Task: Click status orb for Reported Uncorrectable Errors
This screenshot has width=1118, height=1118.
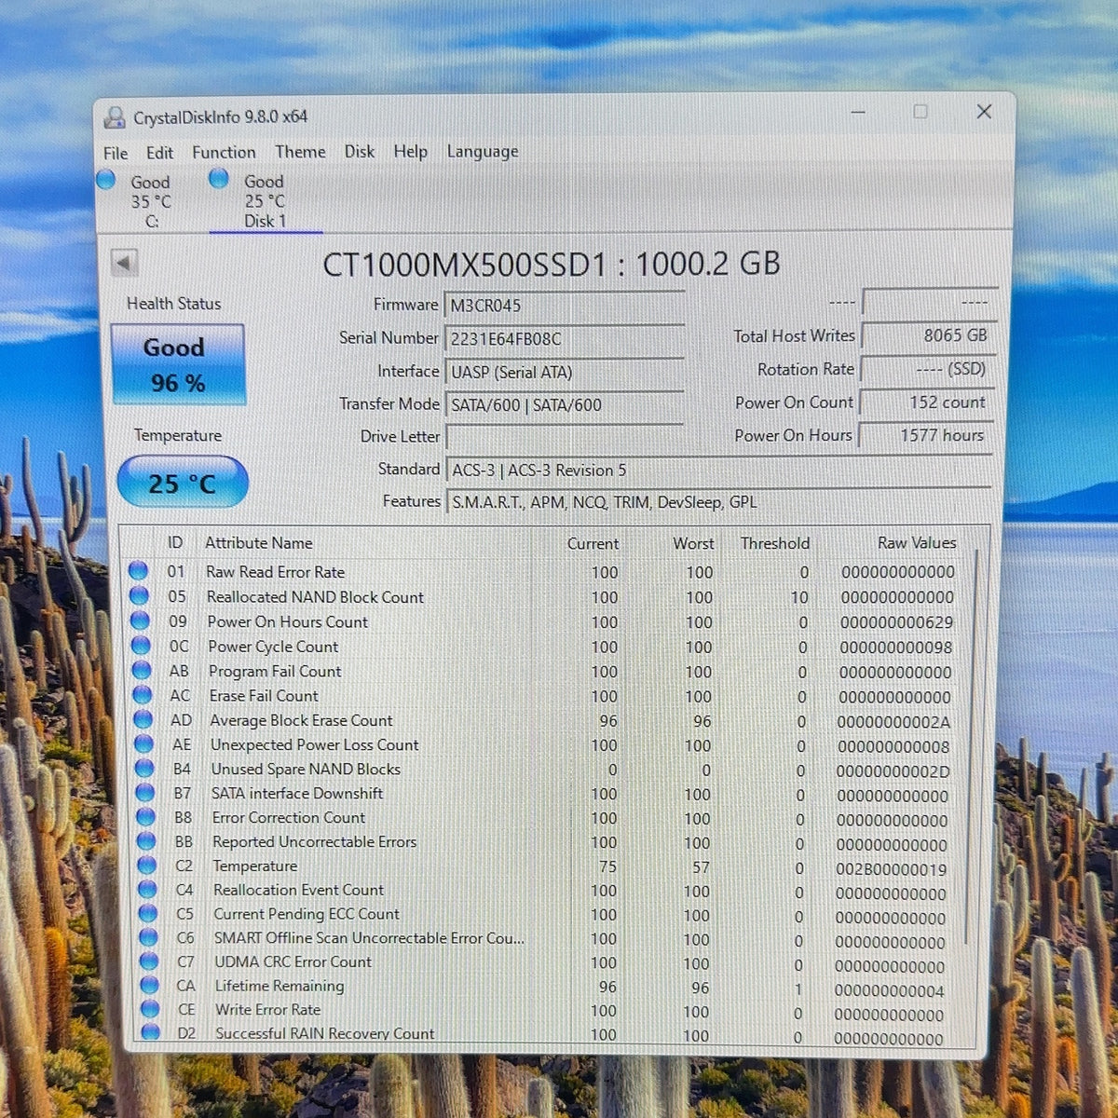Action: tap(146, 841)
